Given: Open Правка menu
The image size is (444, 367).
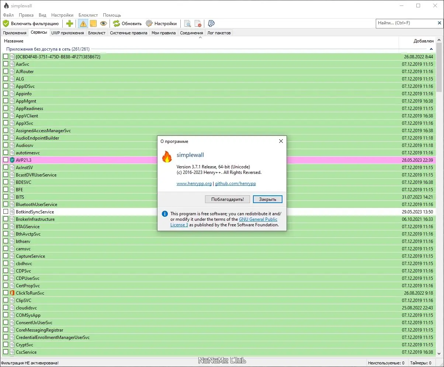Looking at the screenshot, I should (x=26, y=15).
